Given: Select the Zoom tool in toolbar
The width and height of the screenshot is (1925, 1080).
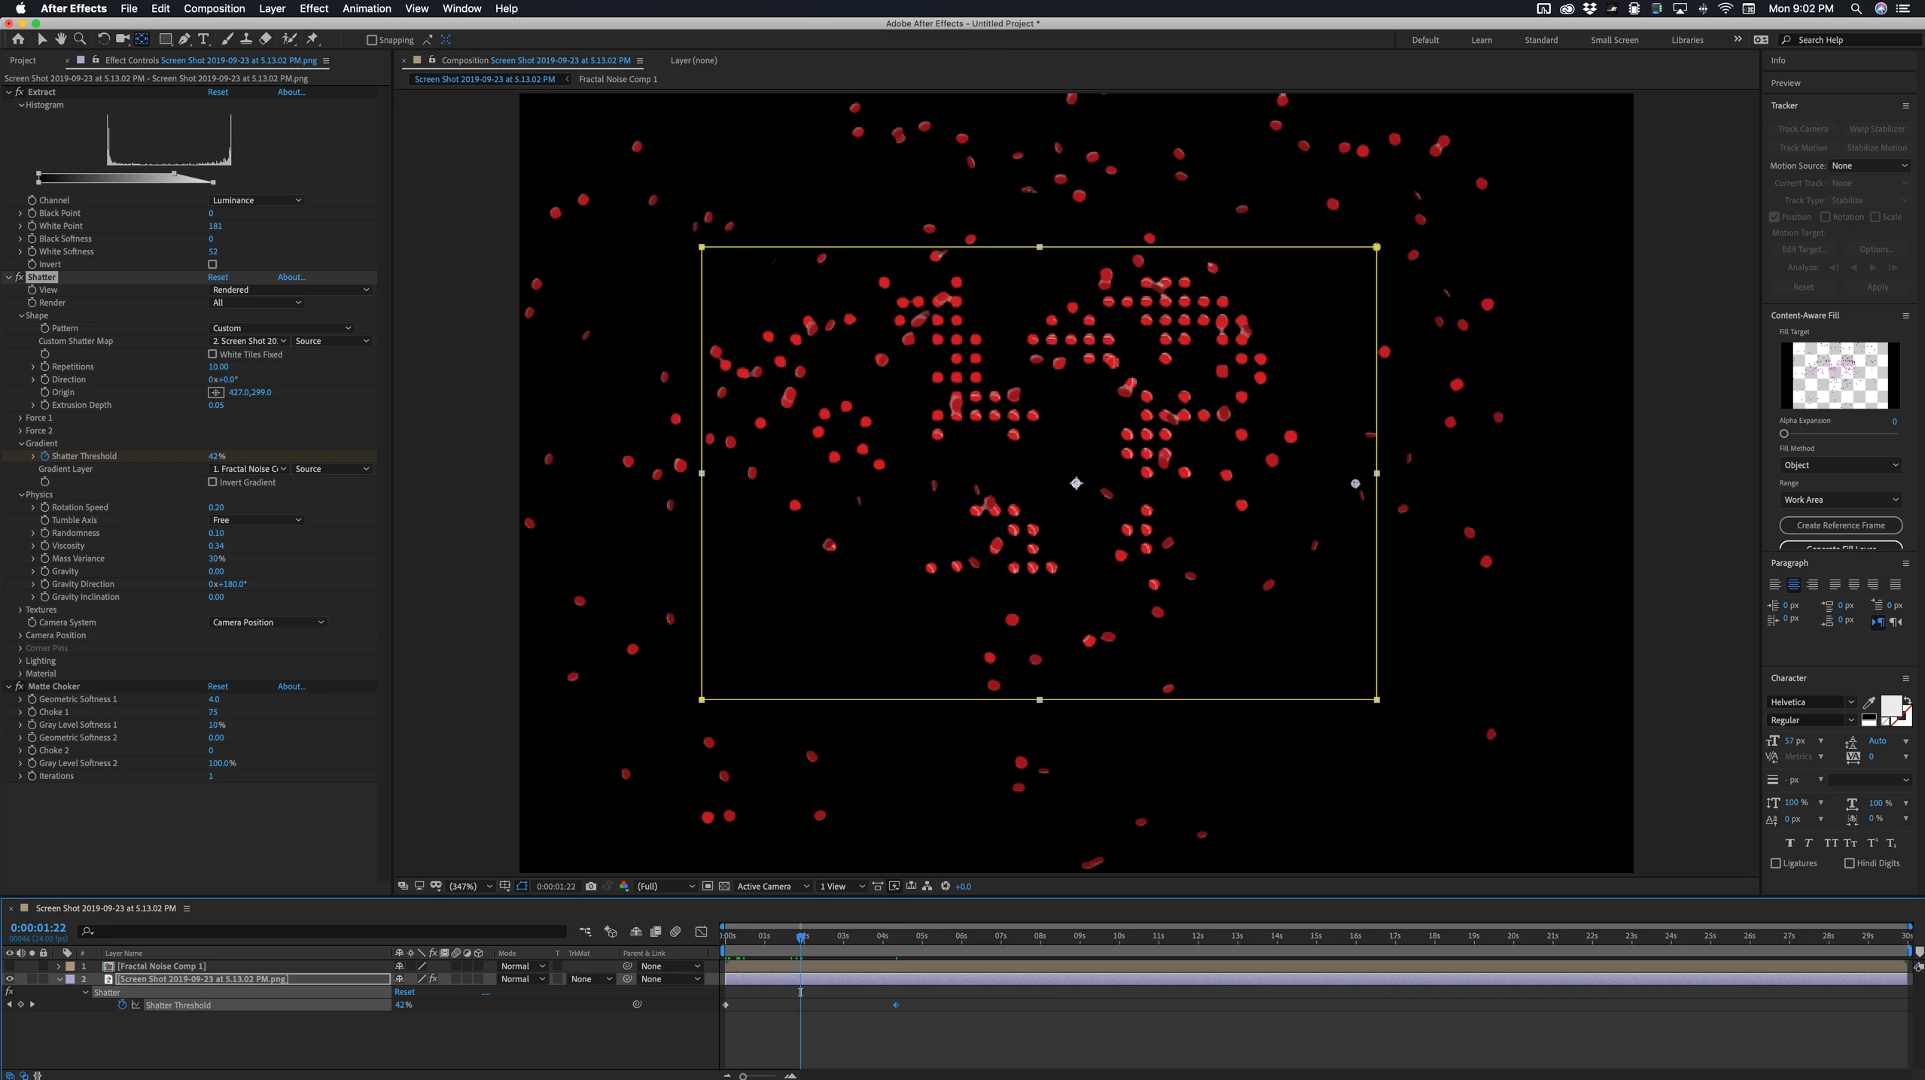Looking at the screenshot, I should (x=80, y=39).
